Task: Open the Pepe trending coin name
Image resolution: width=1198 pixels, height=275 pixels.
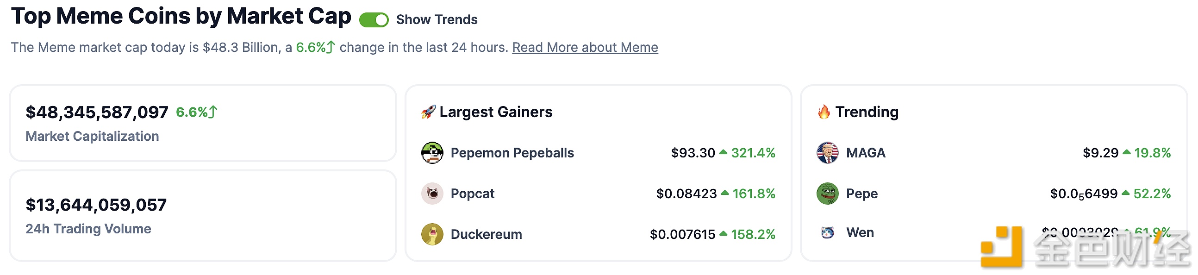Action: (x=862, y=194)
